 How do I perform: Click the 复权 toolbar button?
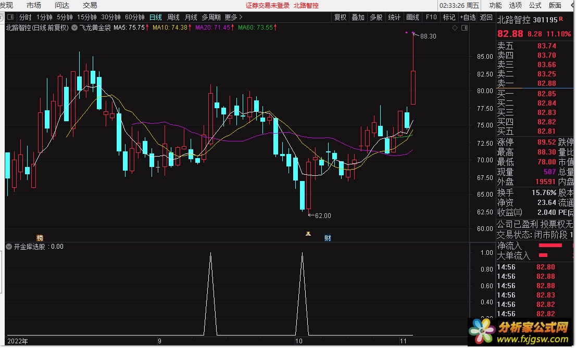tap(341, 17)
